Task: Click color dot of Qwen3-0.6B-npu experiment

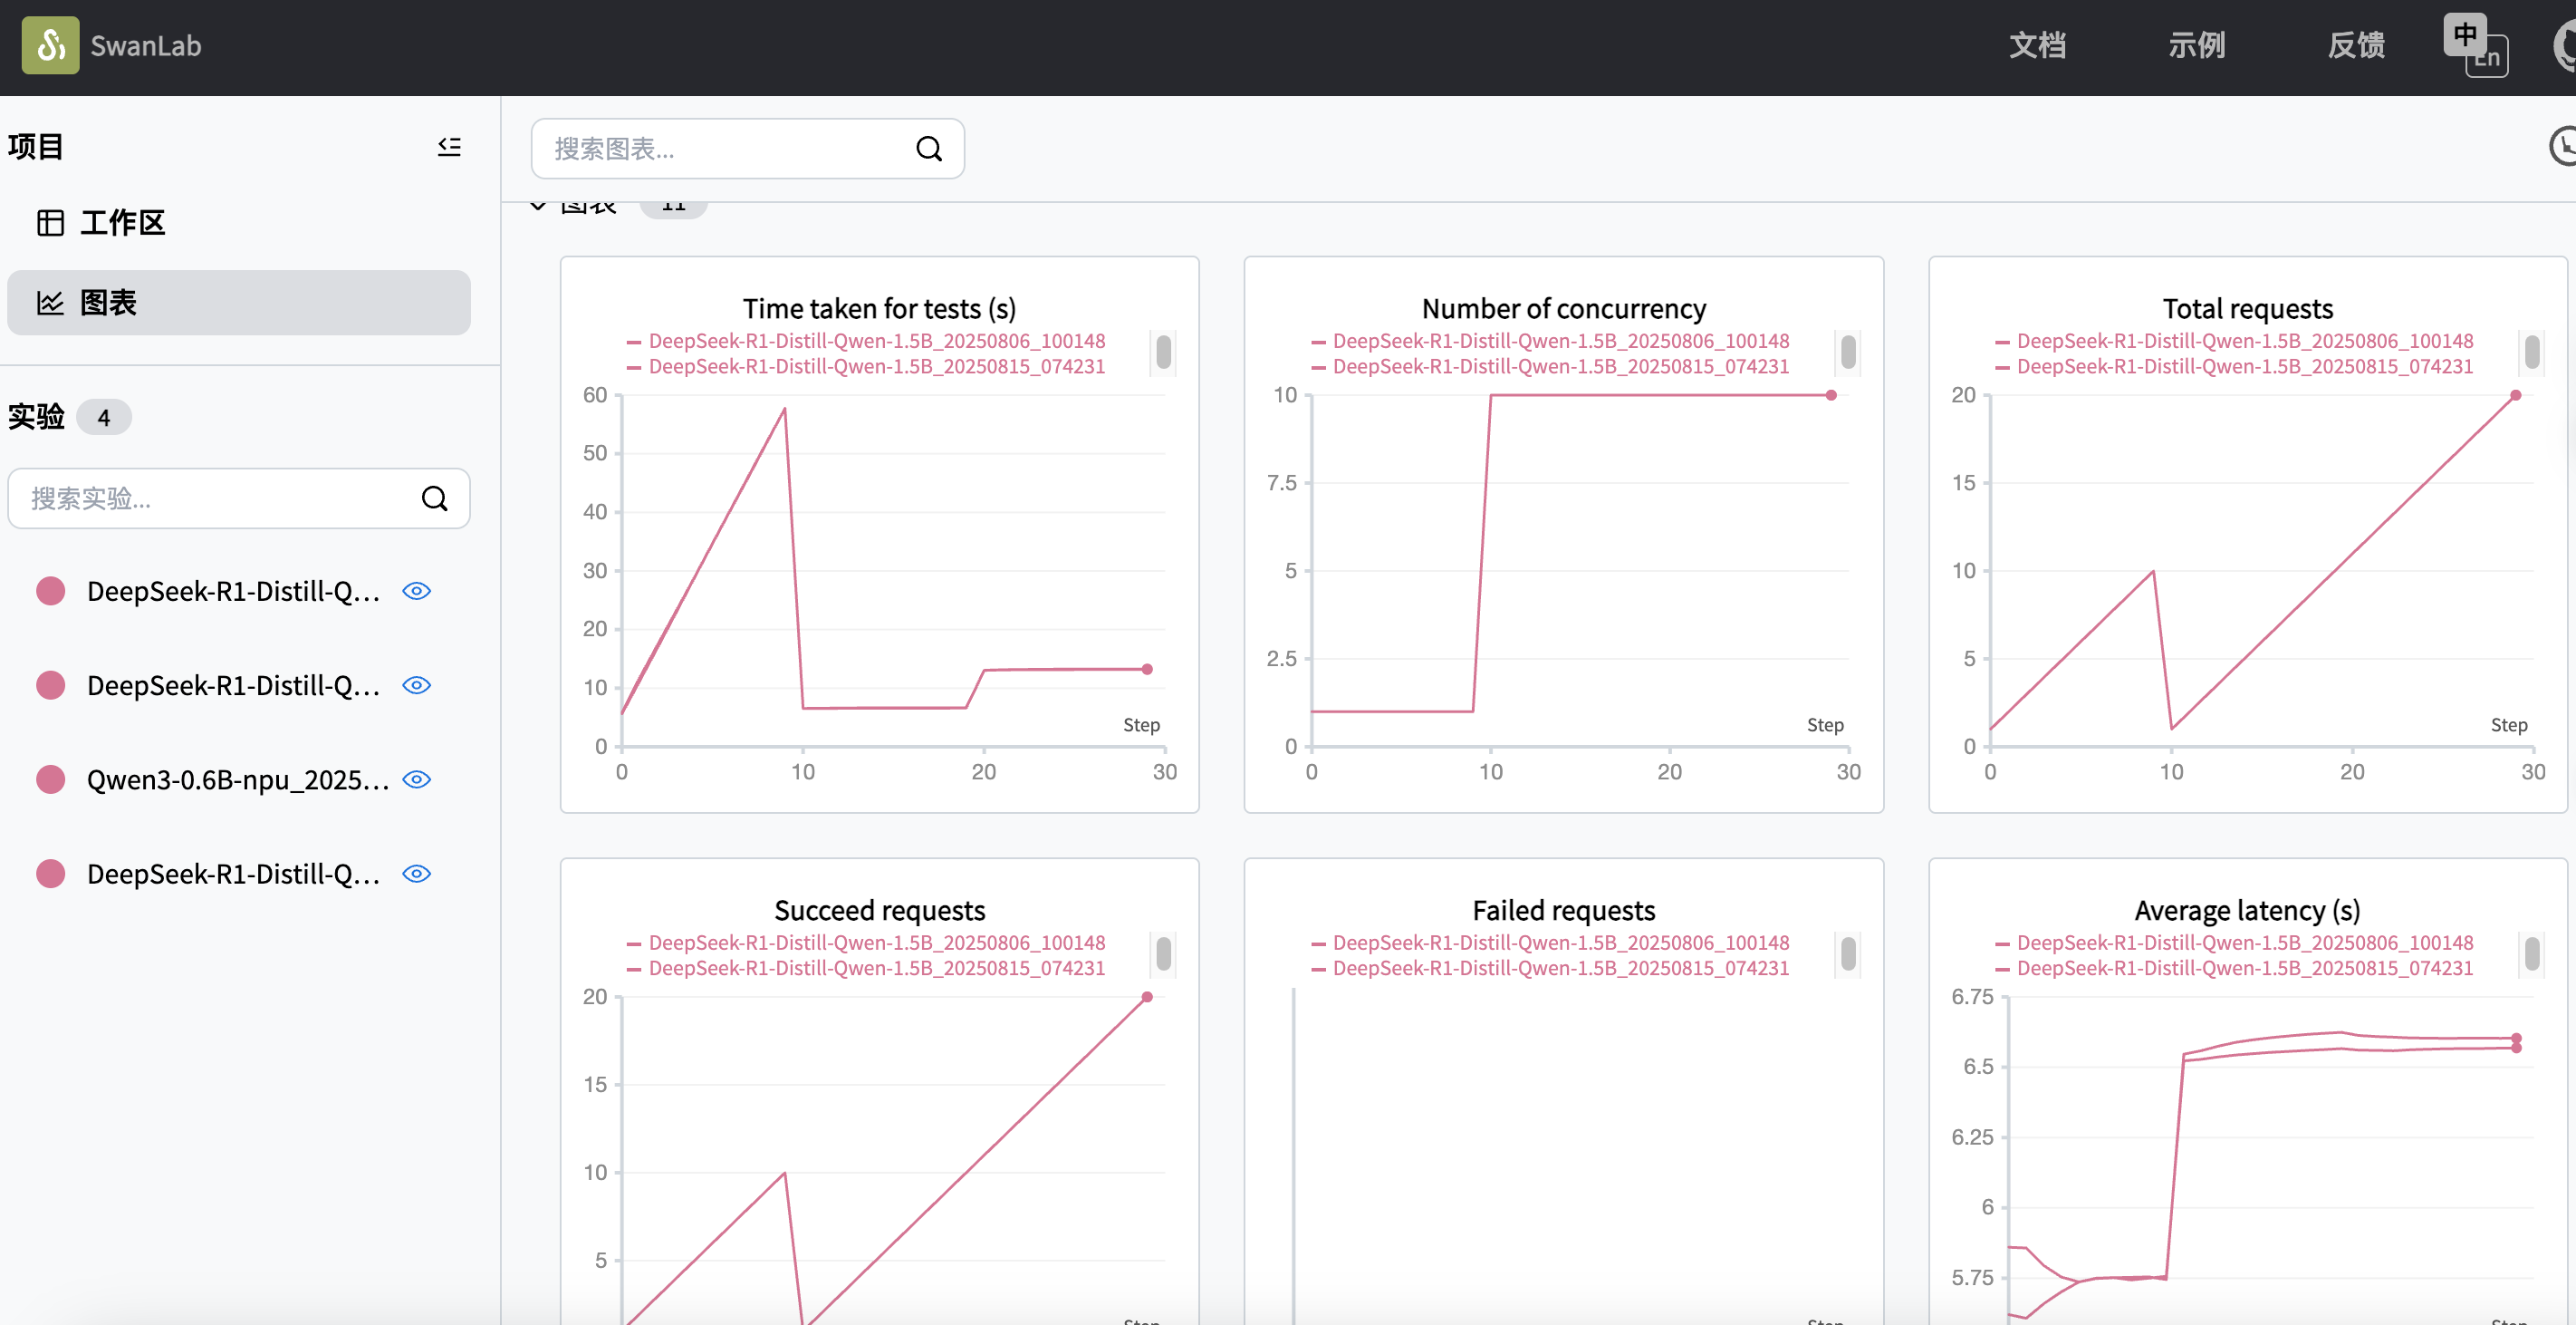Action: click(50, 779)
